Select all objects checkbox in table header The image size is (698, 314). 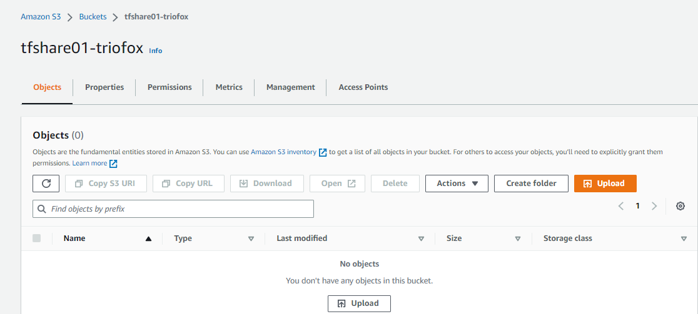36,238
